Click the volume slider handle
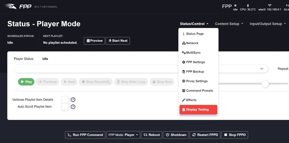 tap(265, 84)
